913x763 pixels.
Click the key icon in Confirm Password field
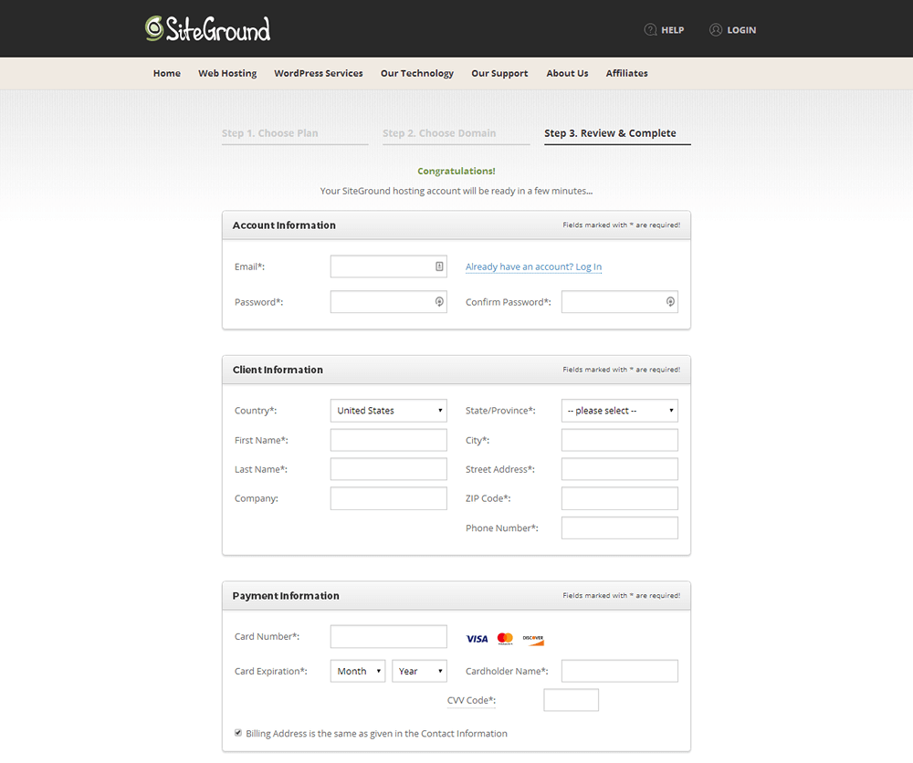[x=670, y=301]
